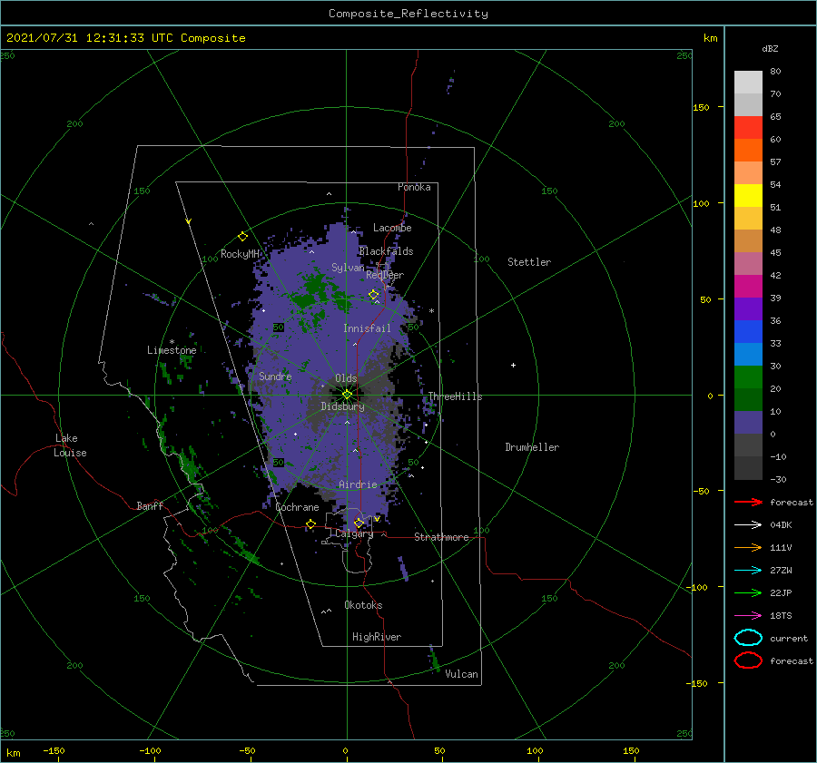Click the green 22JP arrow icon
Viewport: 817px width, 763px height.
coord(748,592)
